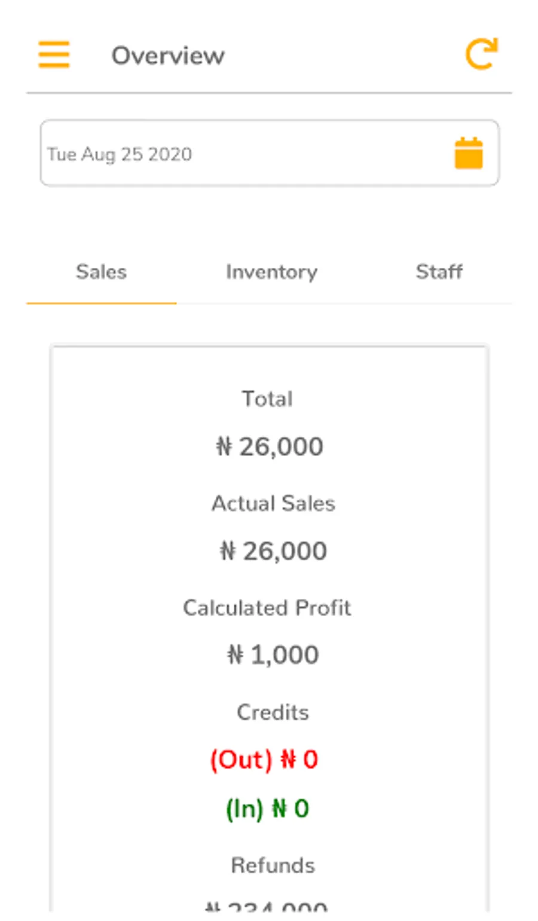Select the ₦ 1,000 profit value
The width and height of the screenshot is (538, 921).
pyautogui.click(x=273, y=655)
